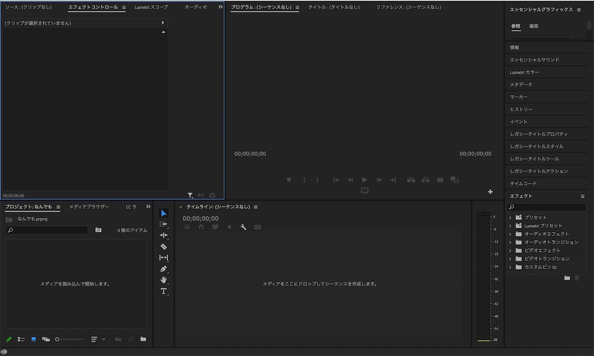Show overflow tabs in the Project panel group

[x=148, y=206]
